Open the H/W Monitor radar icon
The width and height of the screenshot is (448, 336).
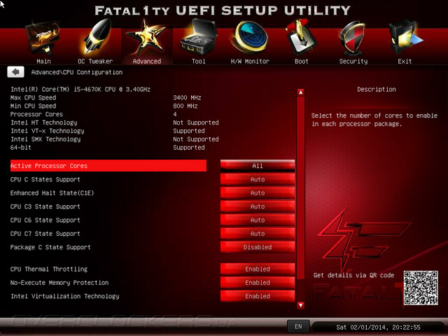point(250,37)
